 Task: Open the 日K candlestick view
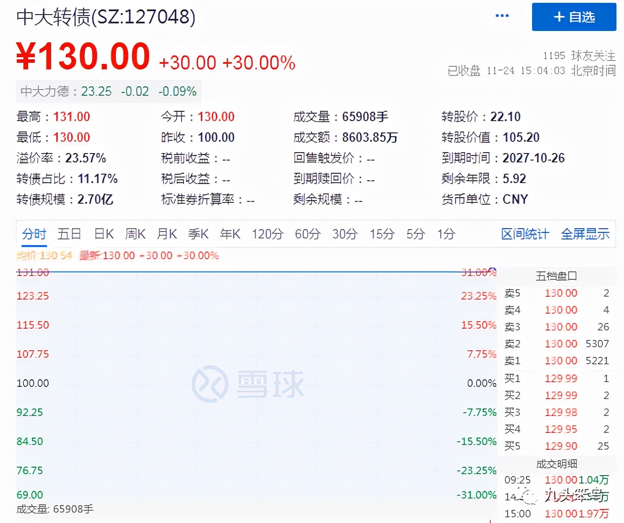[x=103, y=234]
